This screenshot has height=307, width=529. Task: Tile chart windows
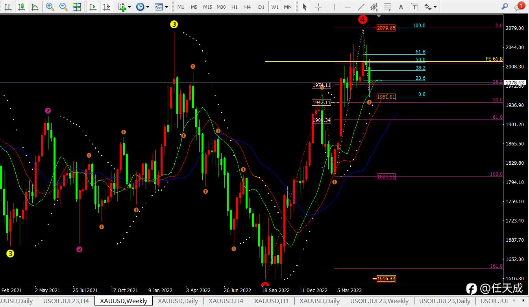coord(77,7)
